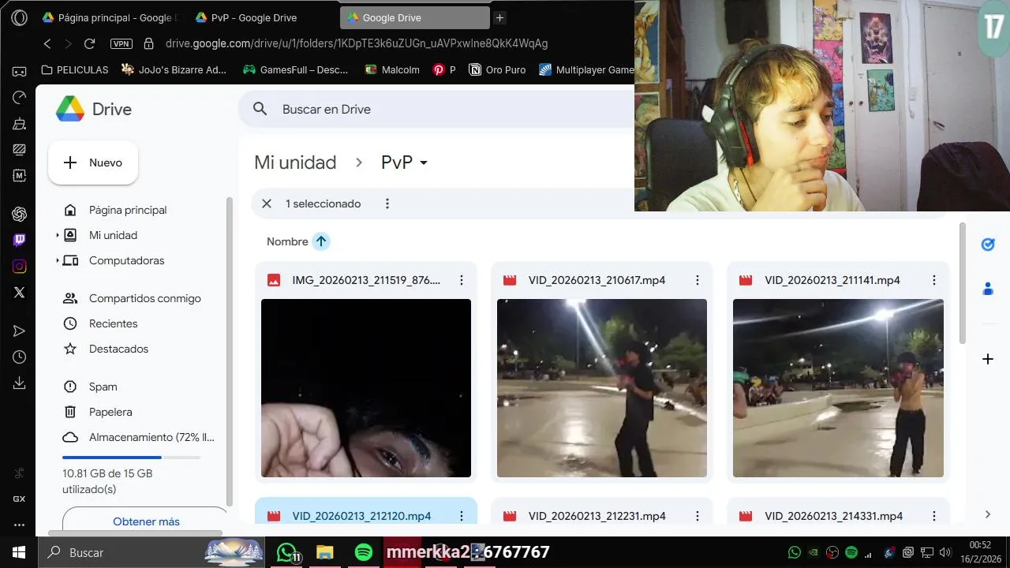This screenshot has height=568, width=1010.
Task: Reload the Google Drive page
Action: [x=89, y=43]
